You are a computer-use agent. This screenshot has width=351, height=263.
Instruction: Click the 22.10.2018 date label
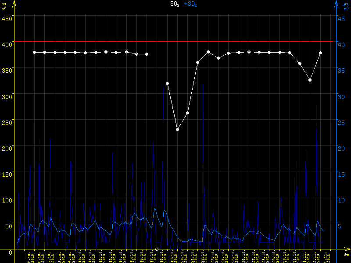click(203, 256)
